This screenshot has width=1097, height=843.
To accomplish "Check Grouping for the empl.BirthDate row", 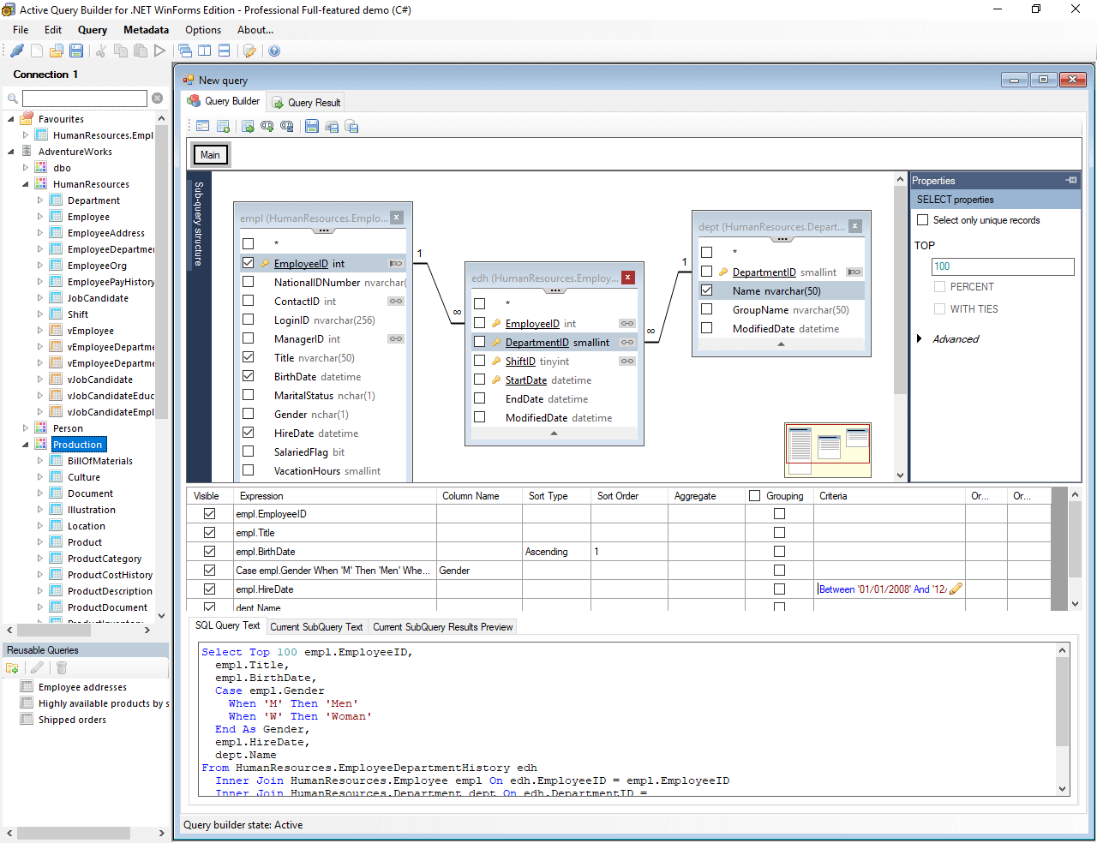I will coord(779,552).
